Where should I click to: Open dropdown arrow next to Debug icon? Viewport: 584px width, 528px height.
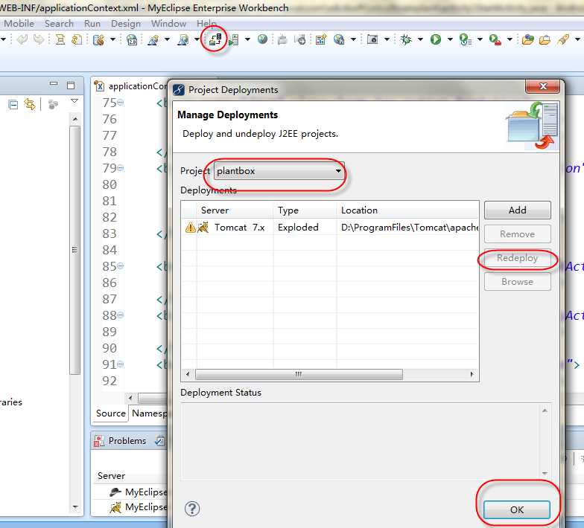[x=420, y=39]
